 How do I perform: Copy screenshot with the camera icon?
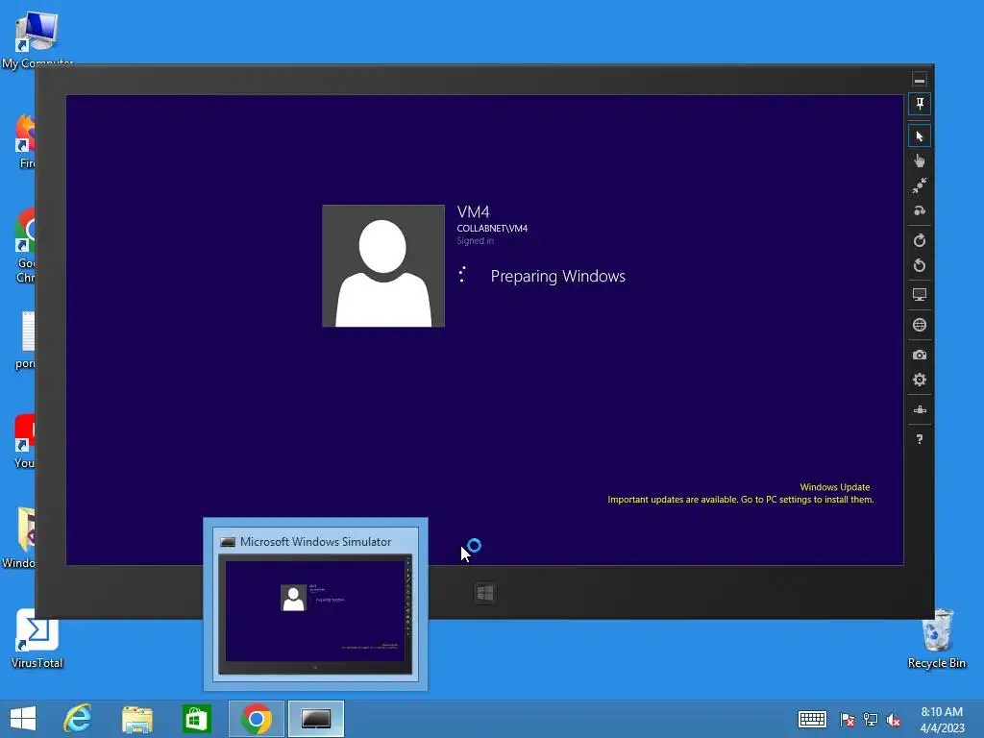click(x=920, y=356)
